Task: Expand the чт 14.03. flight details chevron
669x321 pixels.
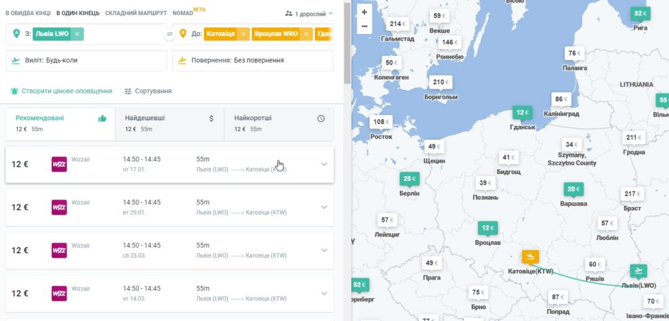Action: 324,294
